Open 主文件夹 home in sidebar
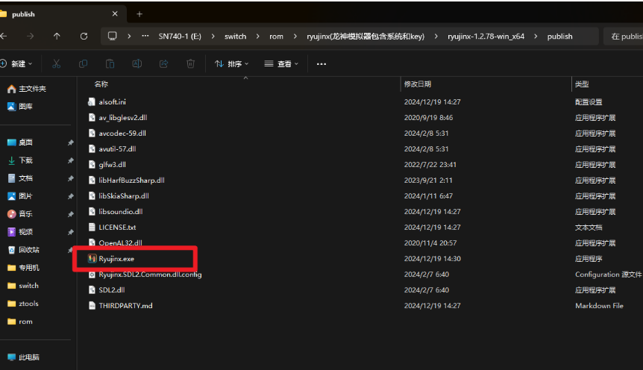The width and height of the screenshot is (643, 370). (31, 89)
